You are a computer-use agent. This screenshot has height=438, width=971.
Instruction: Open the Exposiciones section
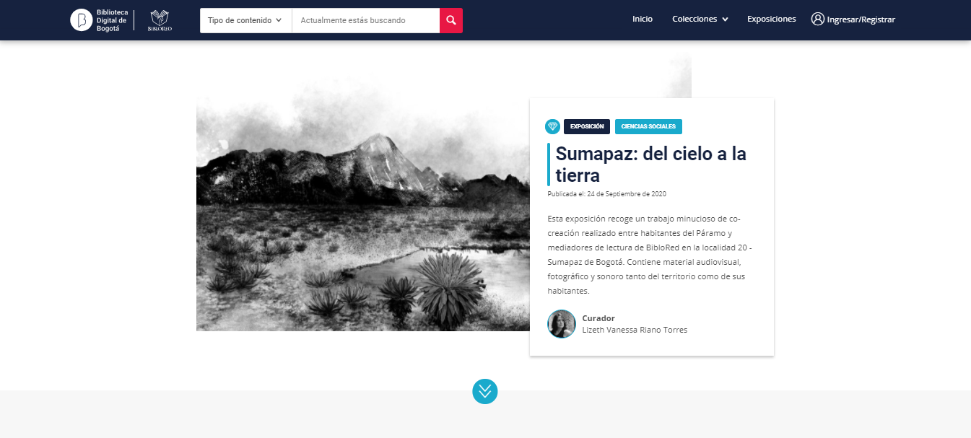pyautogui.click(x=772, y=19)
